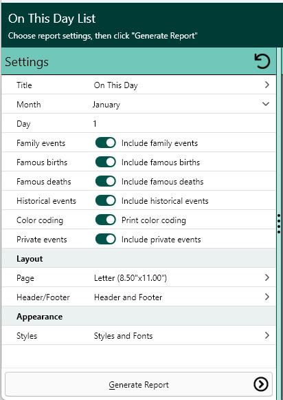Toggle the Historical events switch
283x400 pixels.
click(x=106, y=200)
